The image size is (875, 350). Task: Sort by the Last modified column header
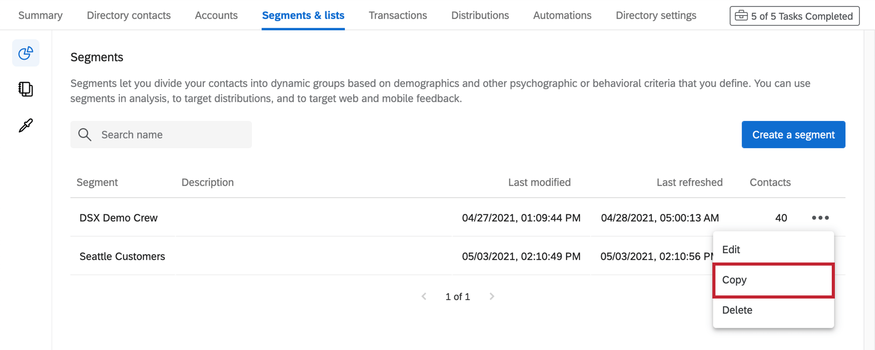pos(539,182)
